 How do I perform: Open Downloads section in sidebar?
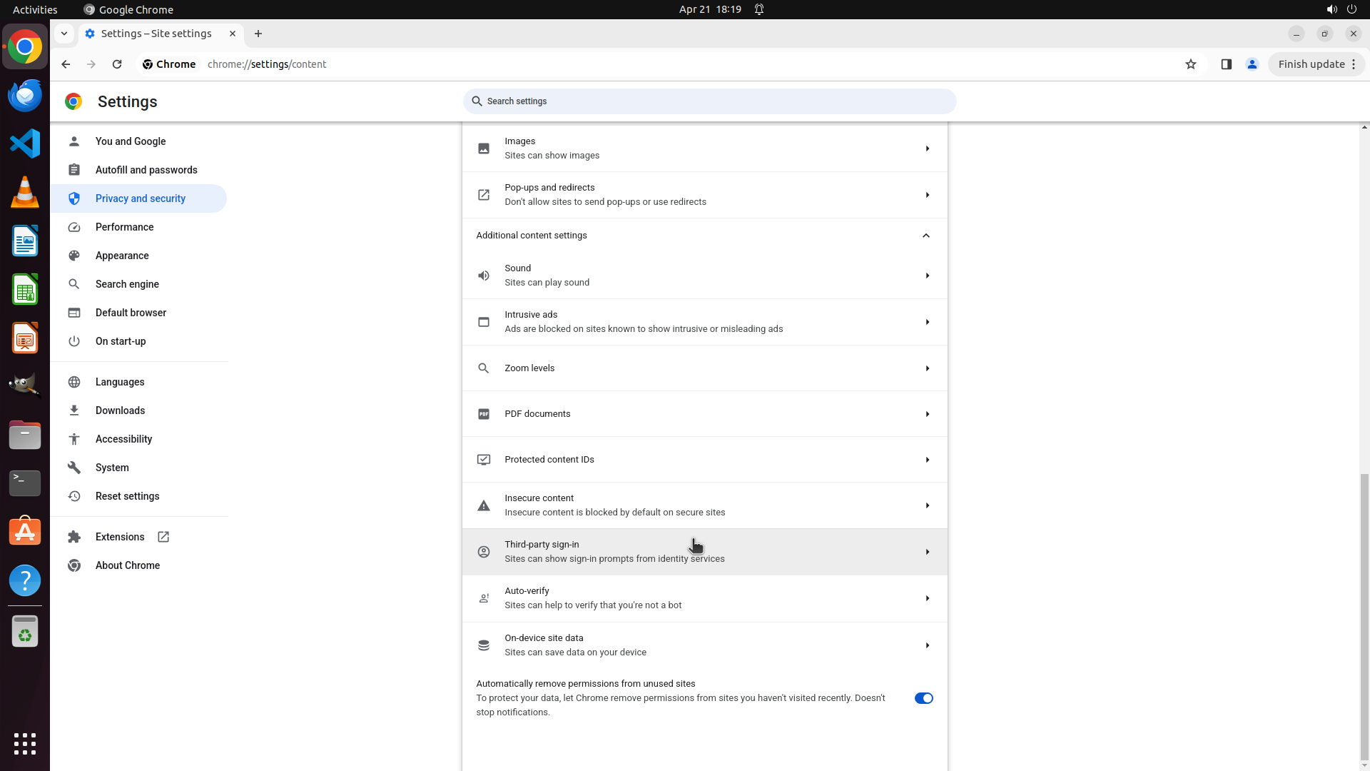click(120, 410)
